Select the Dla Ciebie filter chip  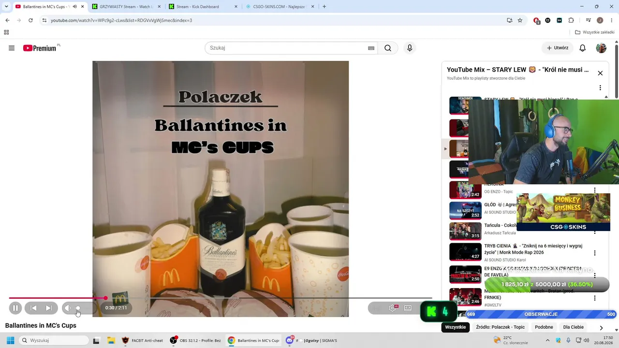tap(574, 327)
